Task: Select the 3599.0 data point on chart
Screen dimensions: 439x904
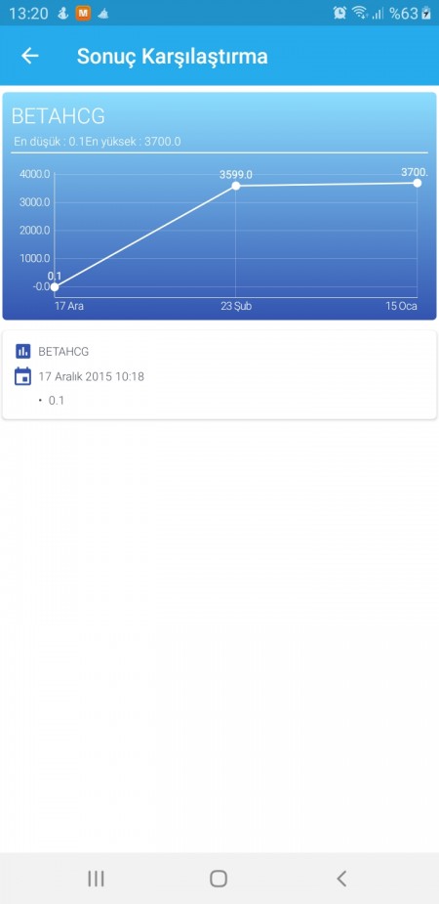Action: 236,186
